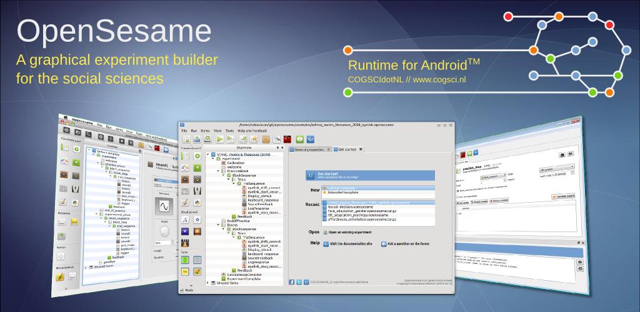Click the round dial knob in left window

pos(164,232)
